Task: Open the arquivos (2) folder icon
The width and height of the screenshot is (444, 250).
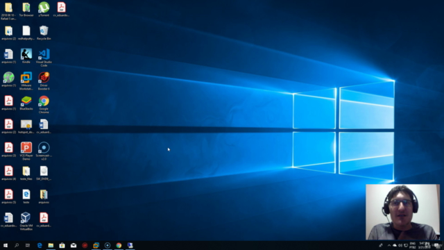Action: [x=8, y=33]
